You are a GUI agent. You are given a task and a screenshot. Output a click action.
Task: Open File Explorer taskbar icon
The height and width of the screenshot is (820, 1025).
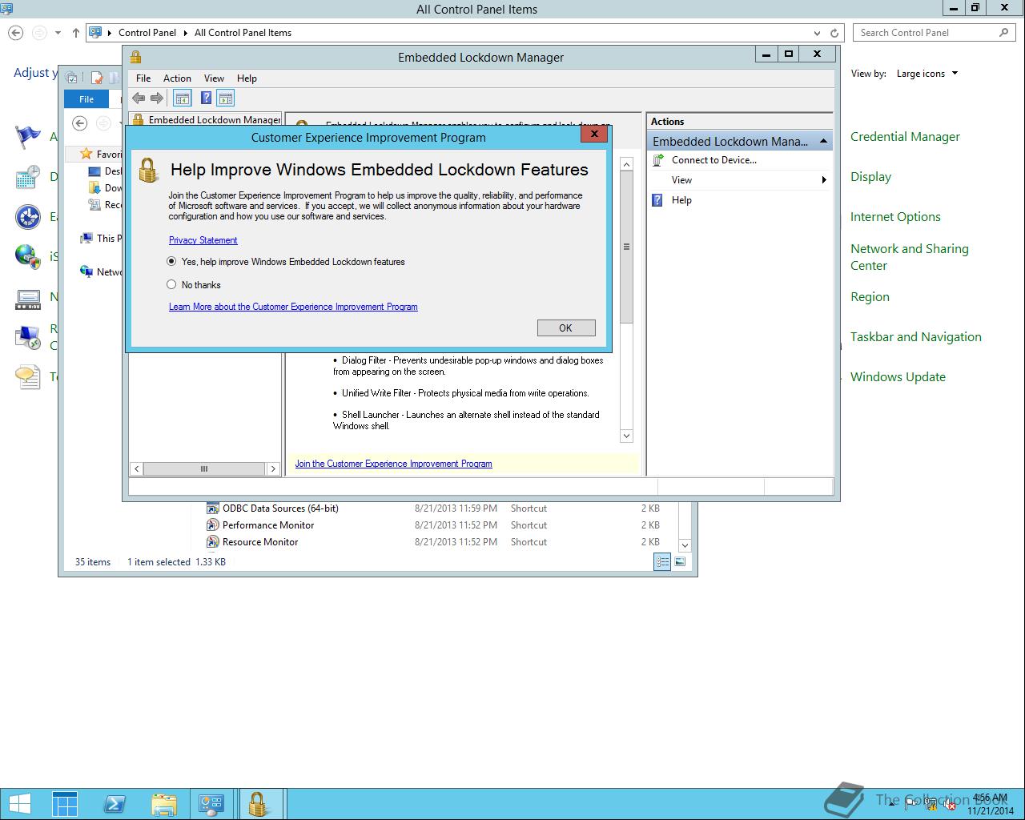tap(163, 804)
